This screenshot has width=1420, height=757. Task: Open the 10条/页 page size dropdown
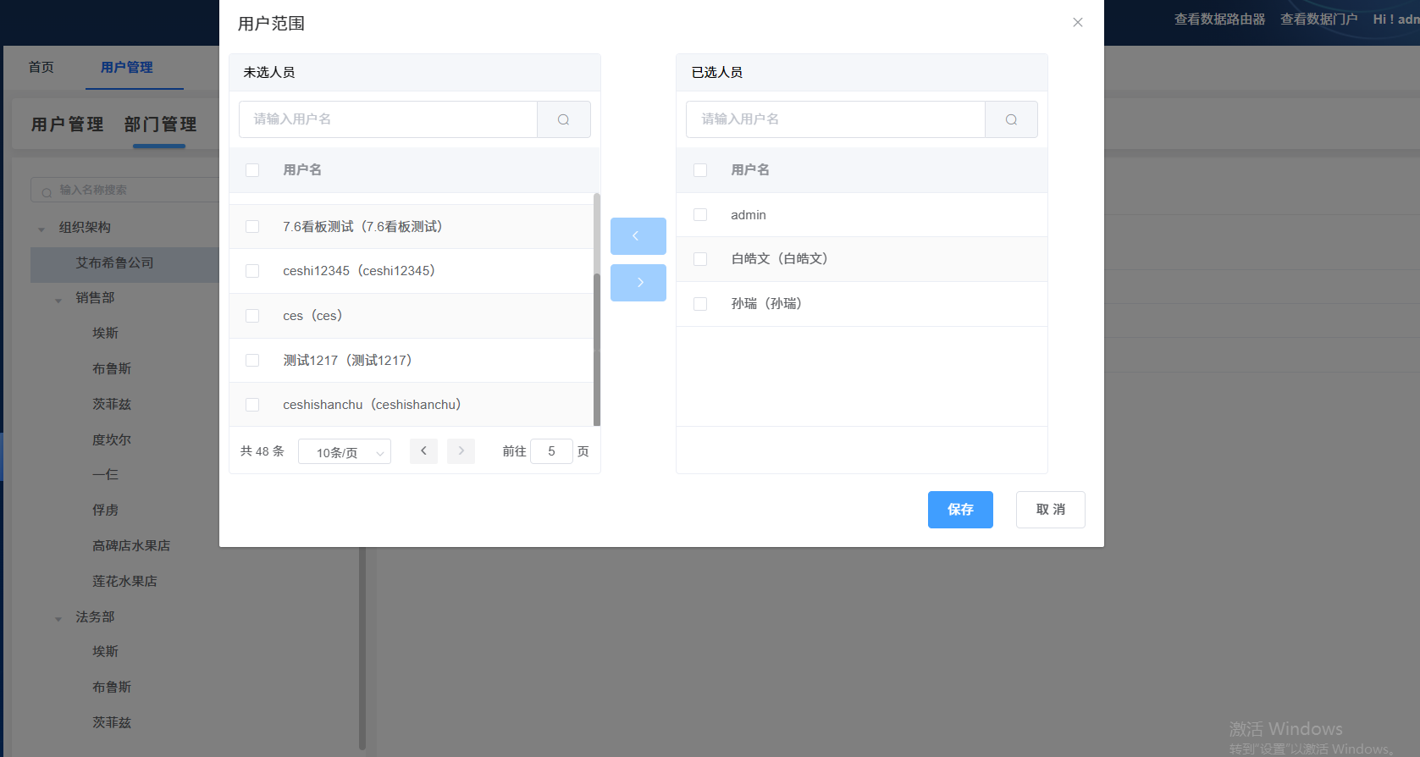tap(345, 452)
